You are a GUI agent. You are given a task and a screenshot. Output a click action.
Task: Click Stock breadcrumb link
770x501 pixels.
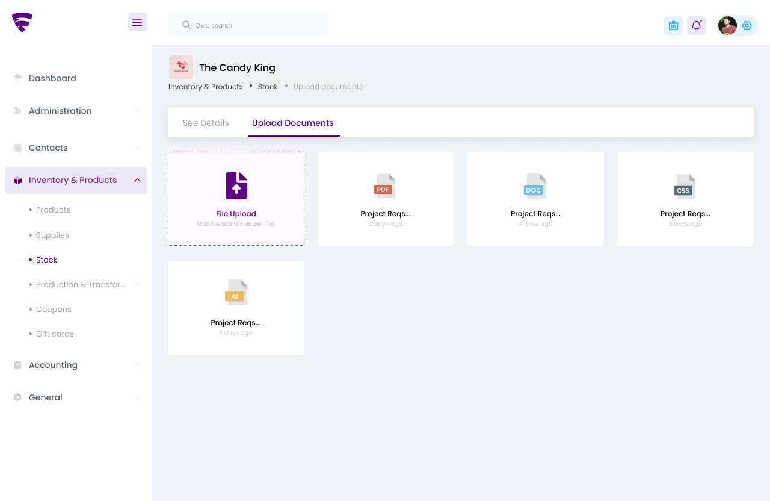click(x=268, y=87)
